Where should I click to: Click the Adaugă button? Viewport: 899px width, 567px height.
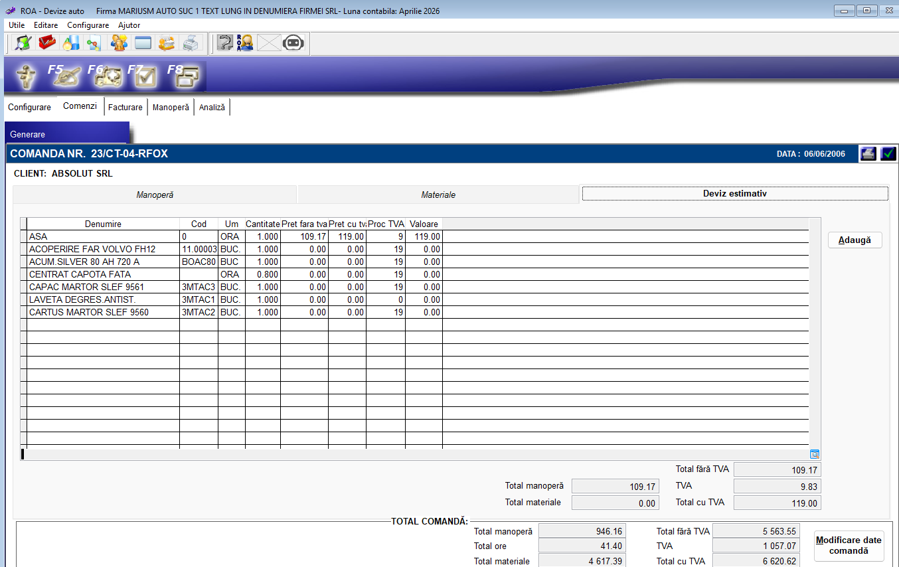(855, 240)
